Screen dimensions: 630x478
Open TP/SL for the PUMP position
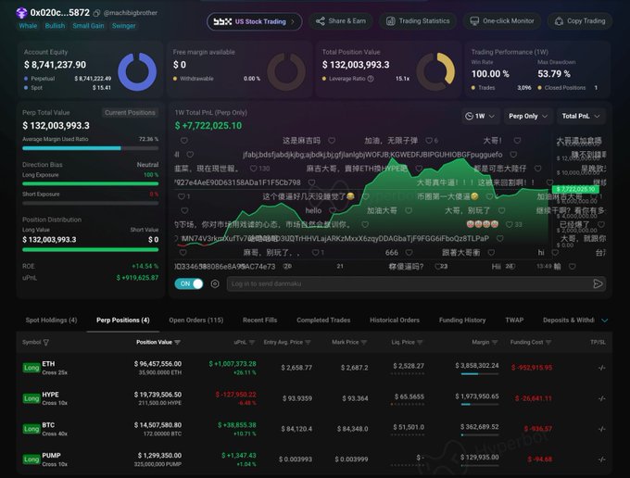point(601,459)
